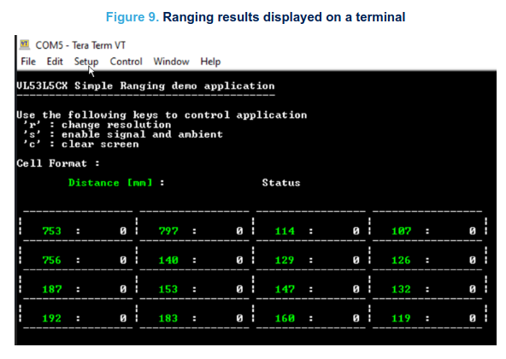Click the green Distance [mm] label
The height and width of the screenshot is (359, 506).
pyautogui.click(x=110, y=183)
